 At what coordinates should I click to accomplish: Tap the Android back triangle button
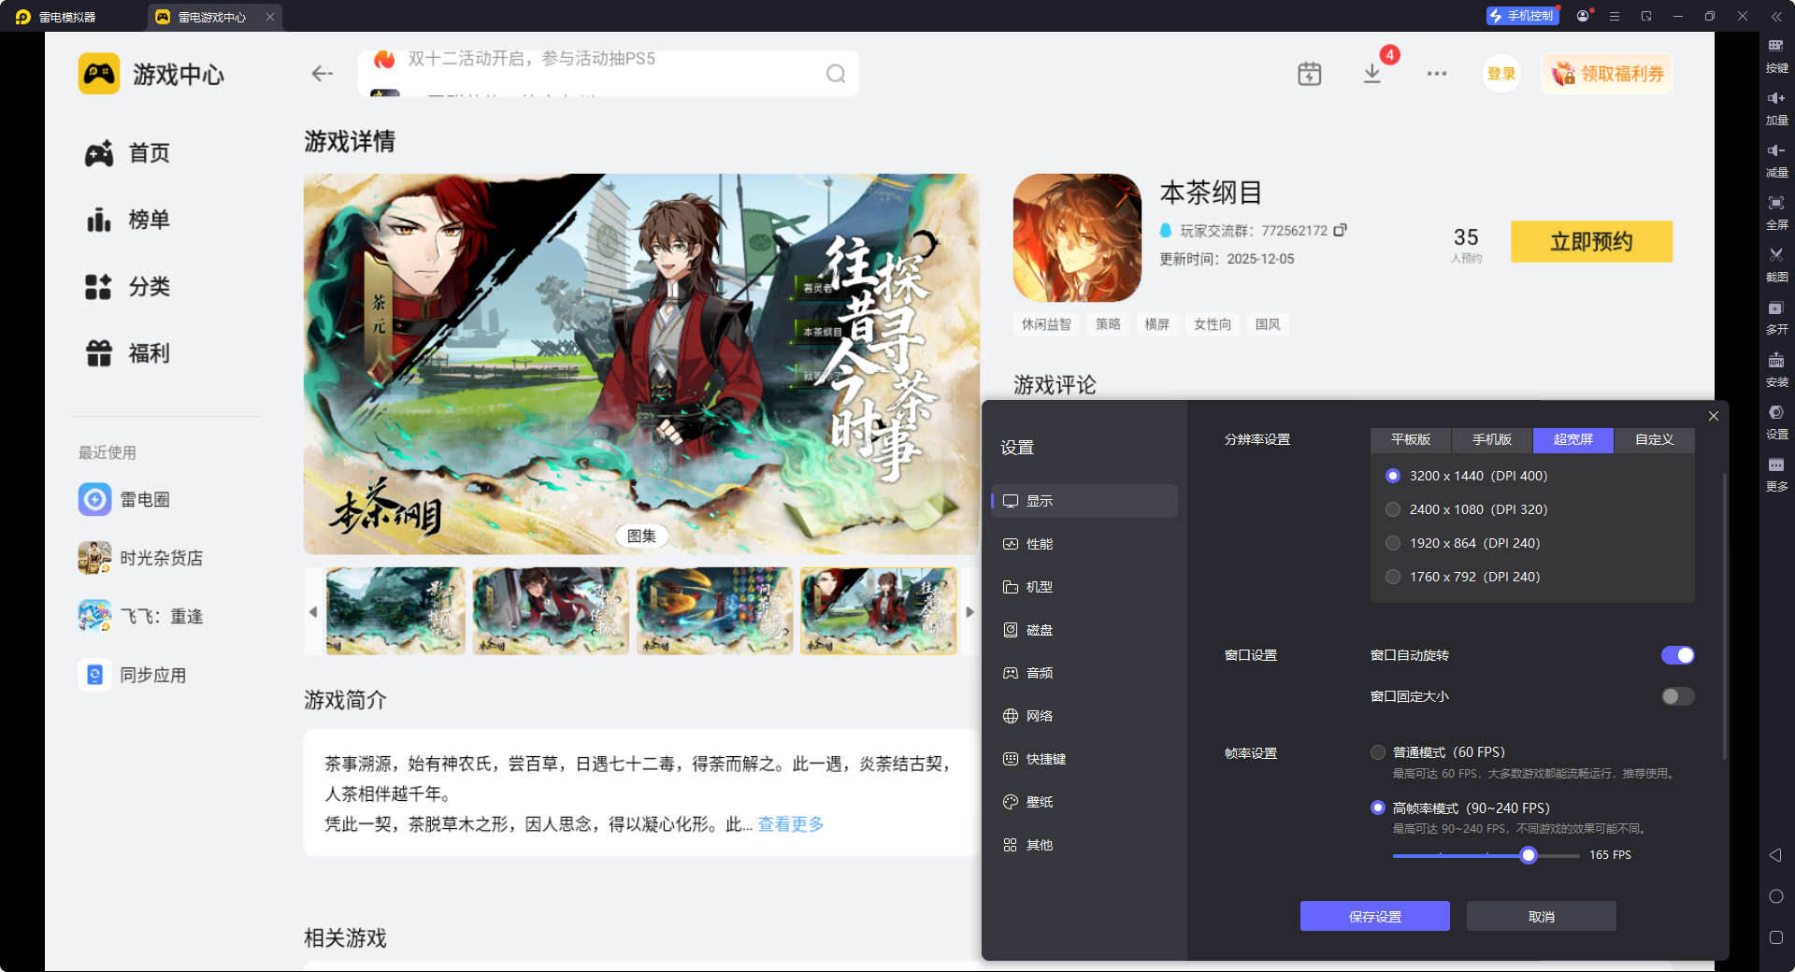[1775, 855]
